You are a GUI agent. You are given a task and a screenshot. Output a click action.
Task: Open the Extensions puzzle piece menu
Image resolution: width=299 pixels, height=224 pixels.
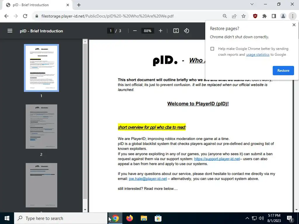[265, 16]
